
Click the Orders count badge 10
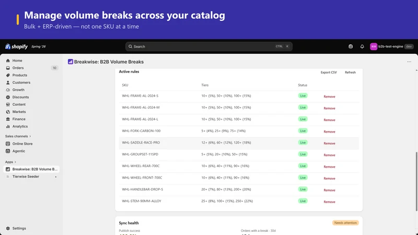point(54,68)
